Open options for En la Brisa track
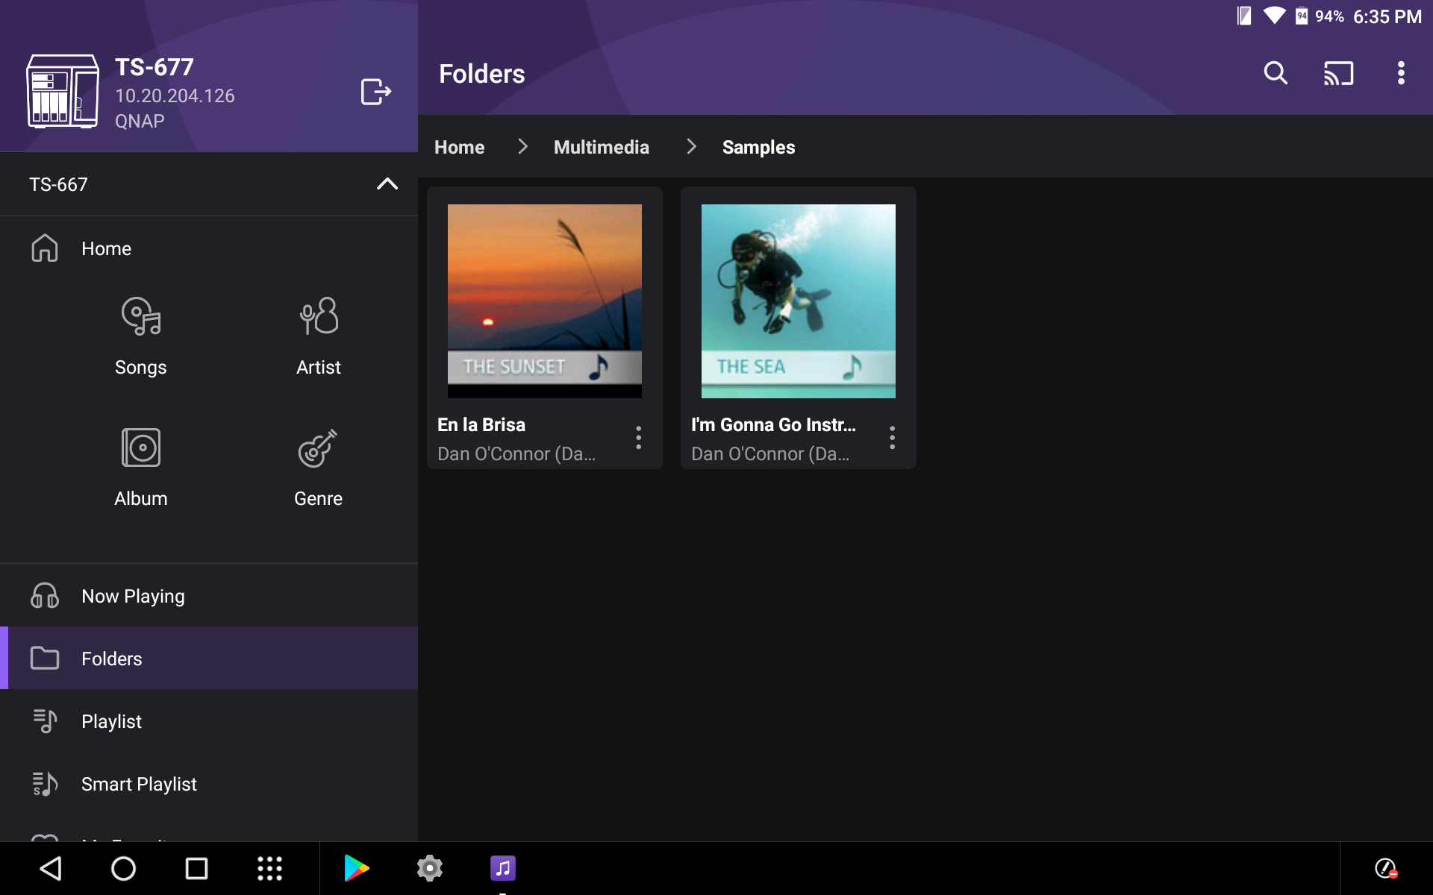Image resolution: width=1433 pixels, height=895 pixels. click(638, 438)
